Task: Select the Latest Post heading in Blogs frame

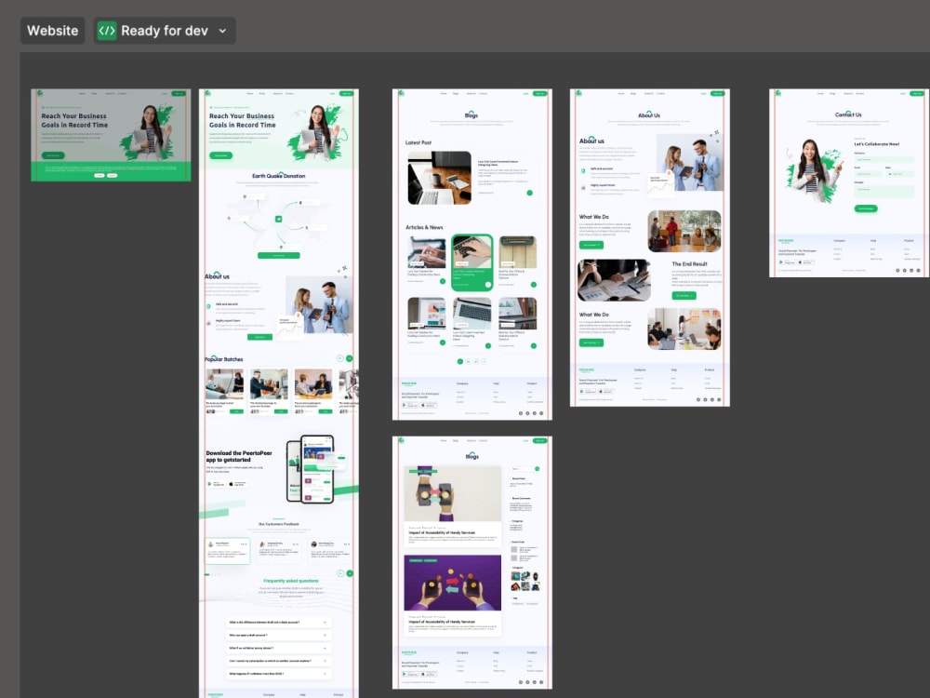Action: [418, 143]
